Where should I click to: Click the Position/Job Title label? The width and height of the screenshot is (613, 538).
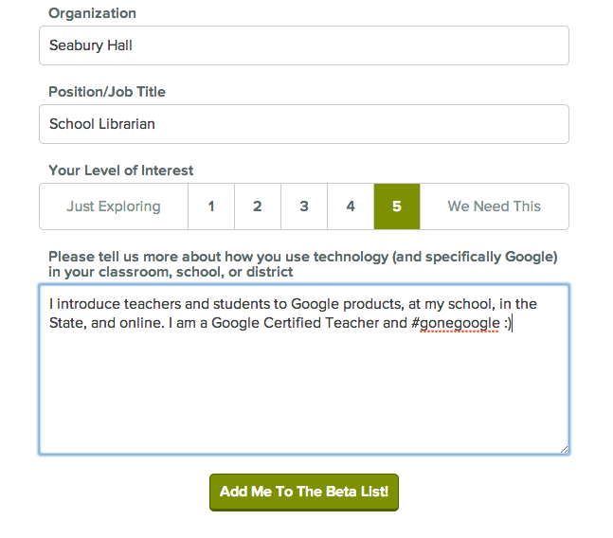pos(107,92)
